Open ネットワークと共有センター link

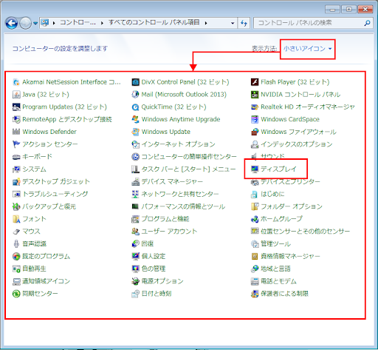180,194
